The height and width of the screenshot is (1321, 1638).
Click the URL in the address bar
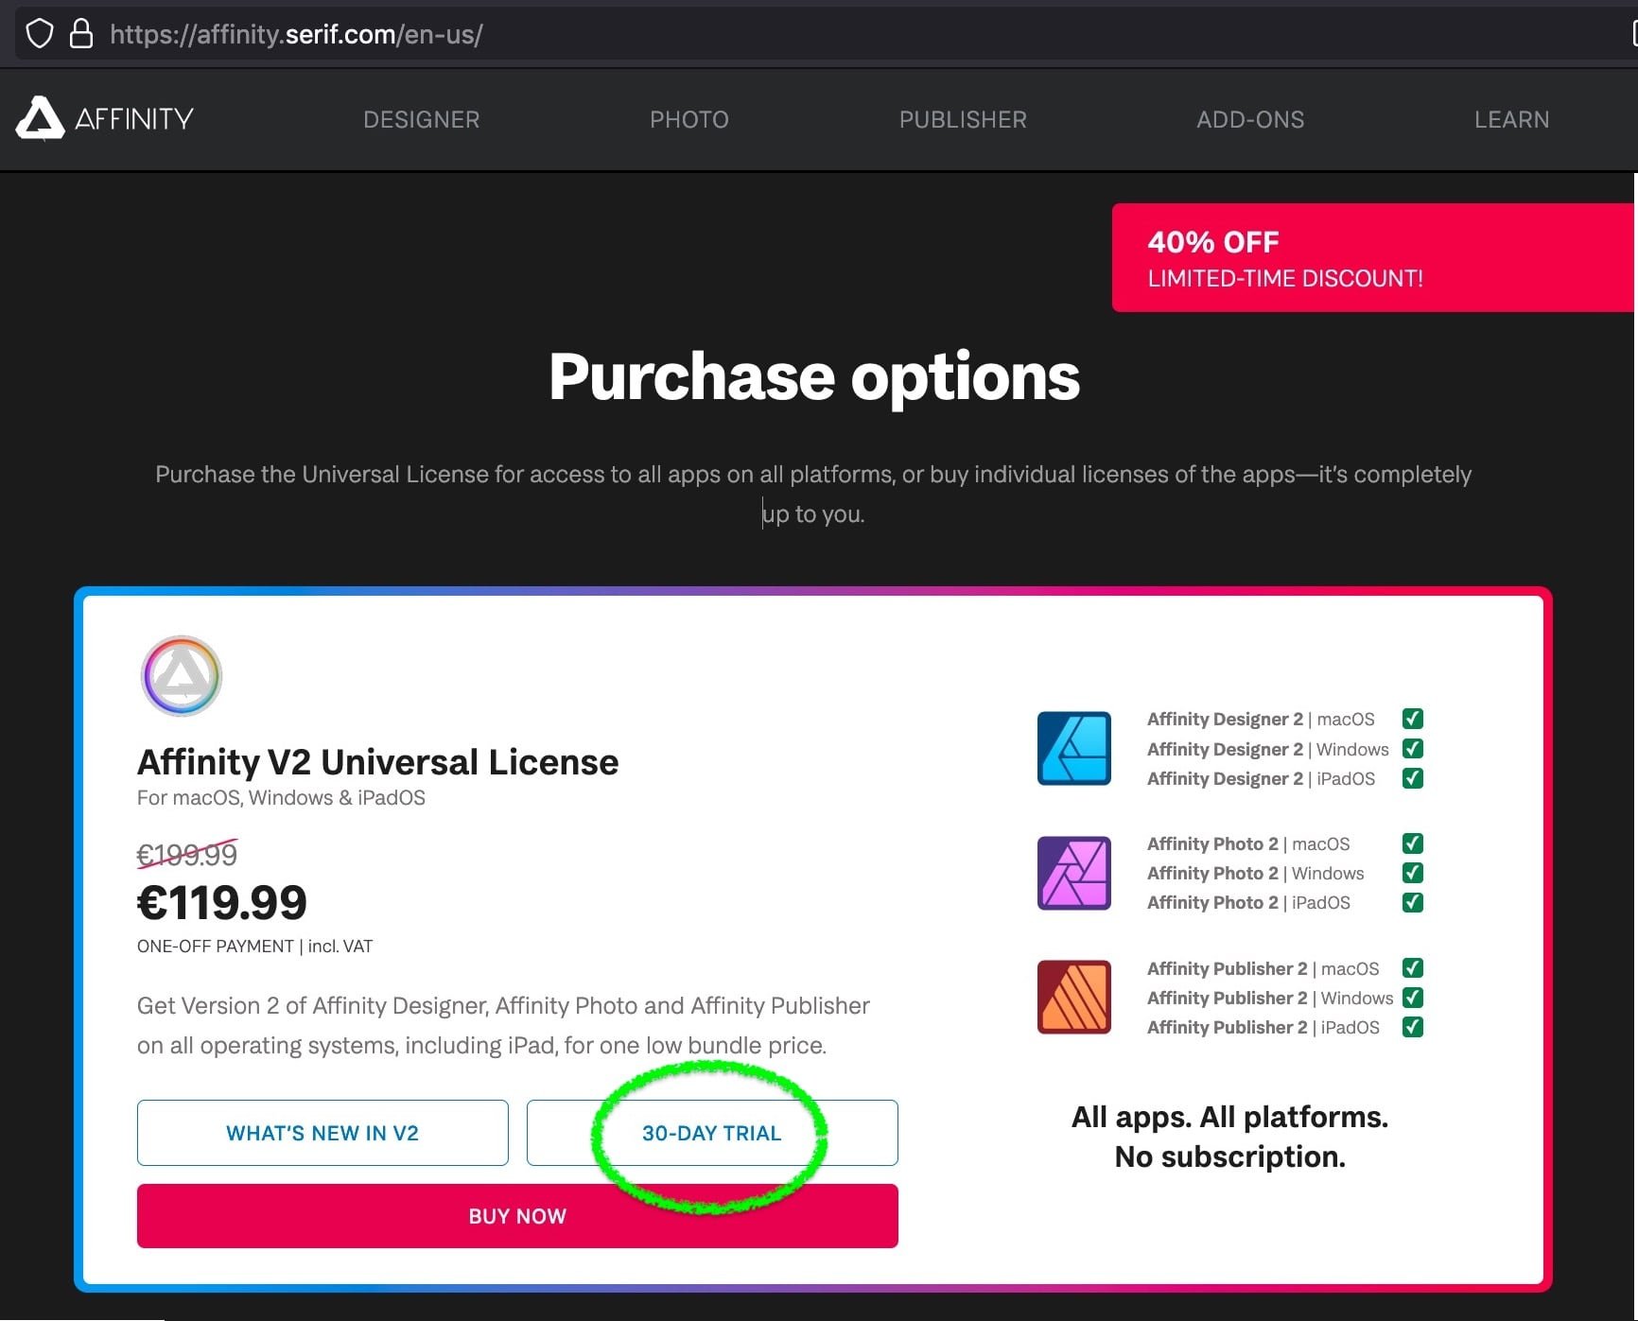pos(296,35)
